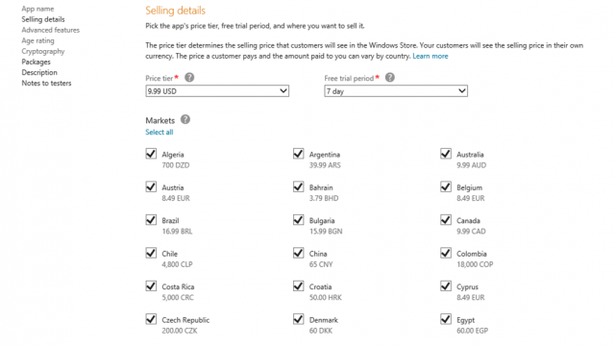Click the Learn more link

[430, 56]
